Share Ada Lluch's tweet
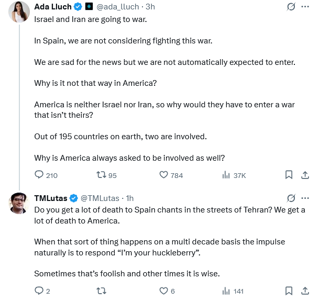The height and width of the screenshot is (302, 319). (305, 175)
